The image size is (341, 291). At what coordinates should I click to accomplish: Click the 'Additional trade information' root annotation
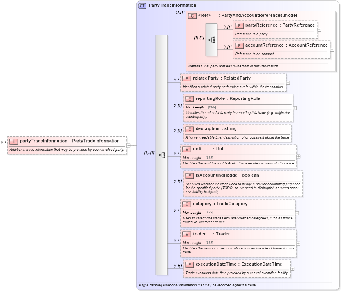[x=67, y=150]
